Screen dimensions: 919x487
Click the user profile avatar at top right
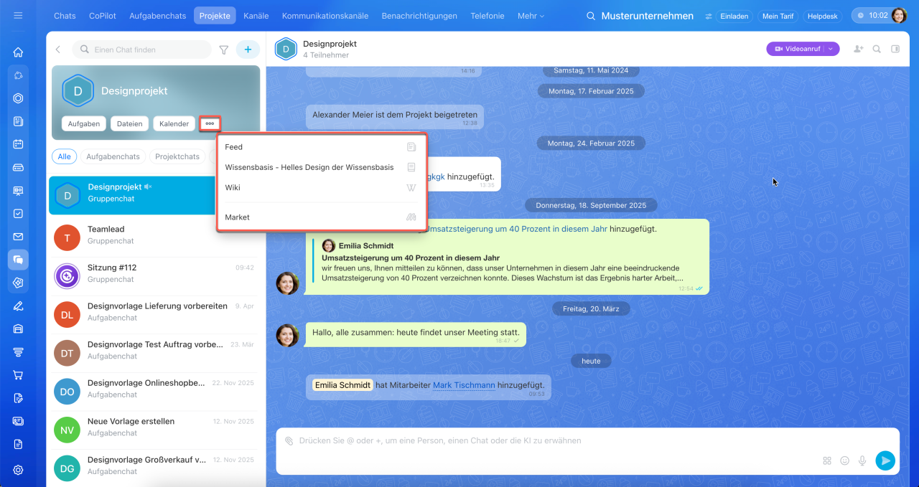point(900,15)
